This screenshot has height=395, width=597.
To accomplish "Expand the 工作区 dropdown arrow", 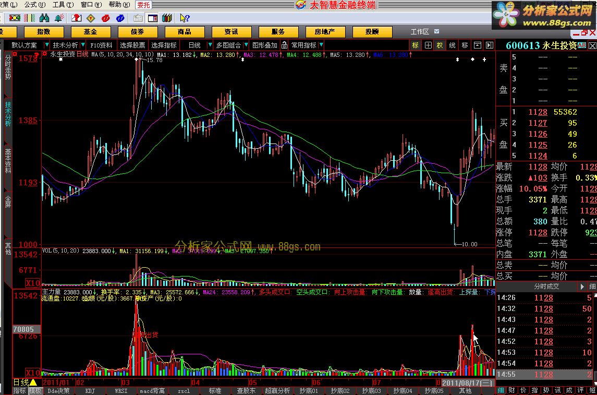I will (x=436, y=32).
